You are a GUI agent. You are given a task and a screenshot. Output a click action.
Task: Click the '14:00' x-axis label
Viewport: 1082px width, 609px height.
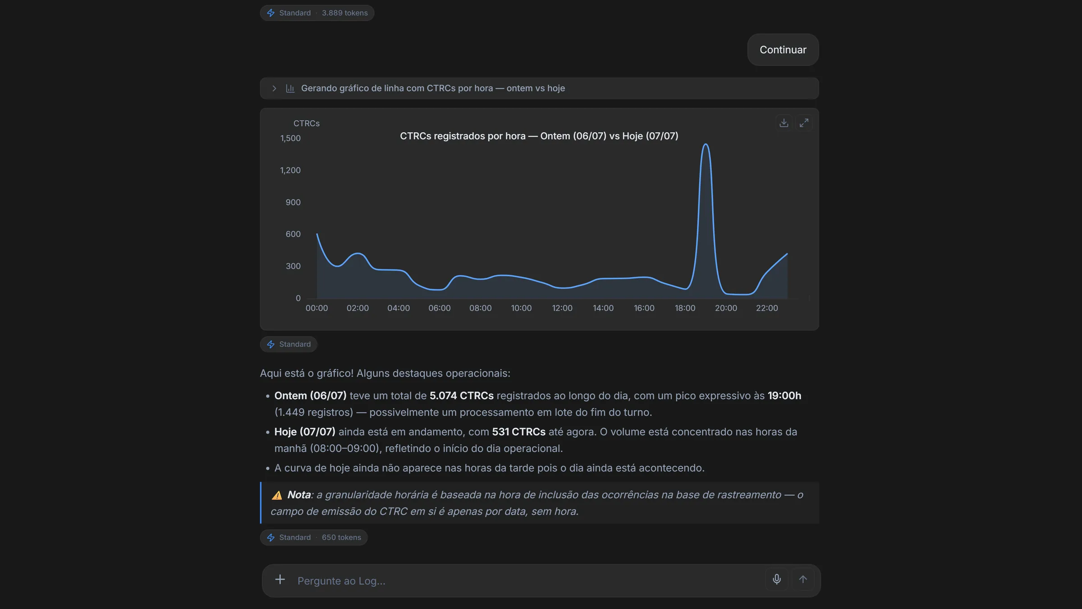603,308
